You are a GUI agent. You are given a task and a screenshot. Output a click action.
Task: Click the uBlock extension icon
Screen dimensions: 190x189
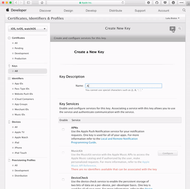coord(173,3)
